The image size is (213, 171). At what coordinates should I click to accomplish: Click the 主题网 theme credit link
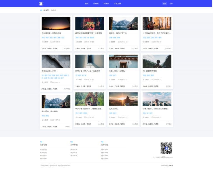pyautogui.click(x=171, y=165)
